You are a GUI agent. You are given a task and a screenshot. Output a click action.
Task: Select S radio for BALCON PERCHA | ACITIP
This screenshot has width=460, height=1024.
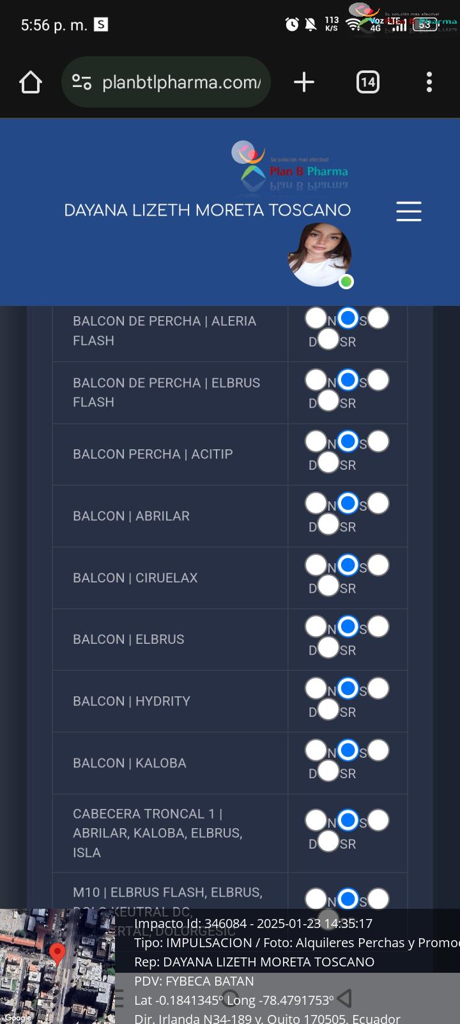[348, 442]
